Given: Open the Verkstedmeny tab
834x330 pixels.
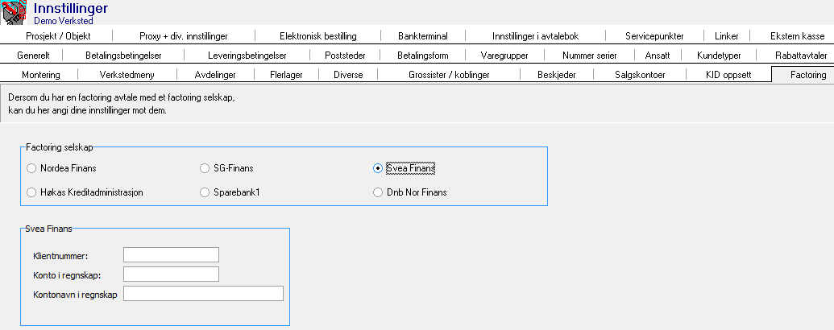Looking at the screenshot, I should click(x=126, y=75).
